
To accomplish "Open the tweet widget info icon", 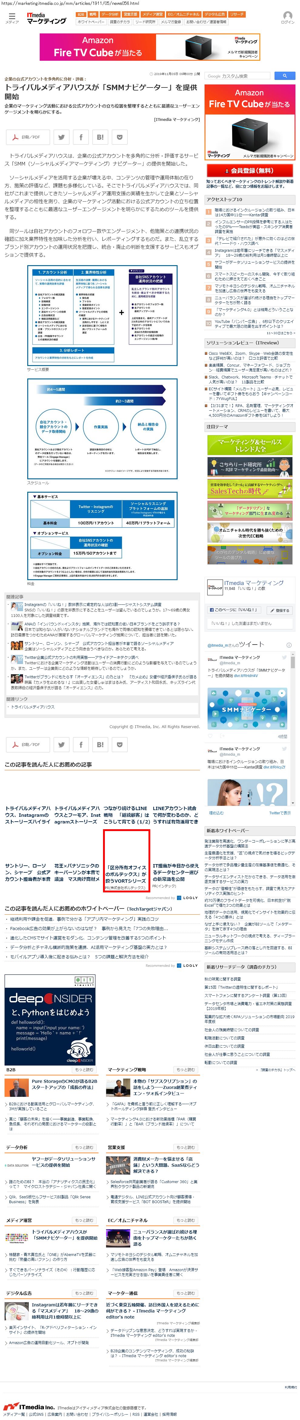I will [290, 645].
